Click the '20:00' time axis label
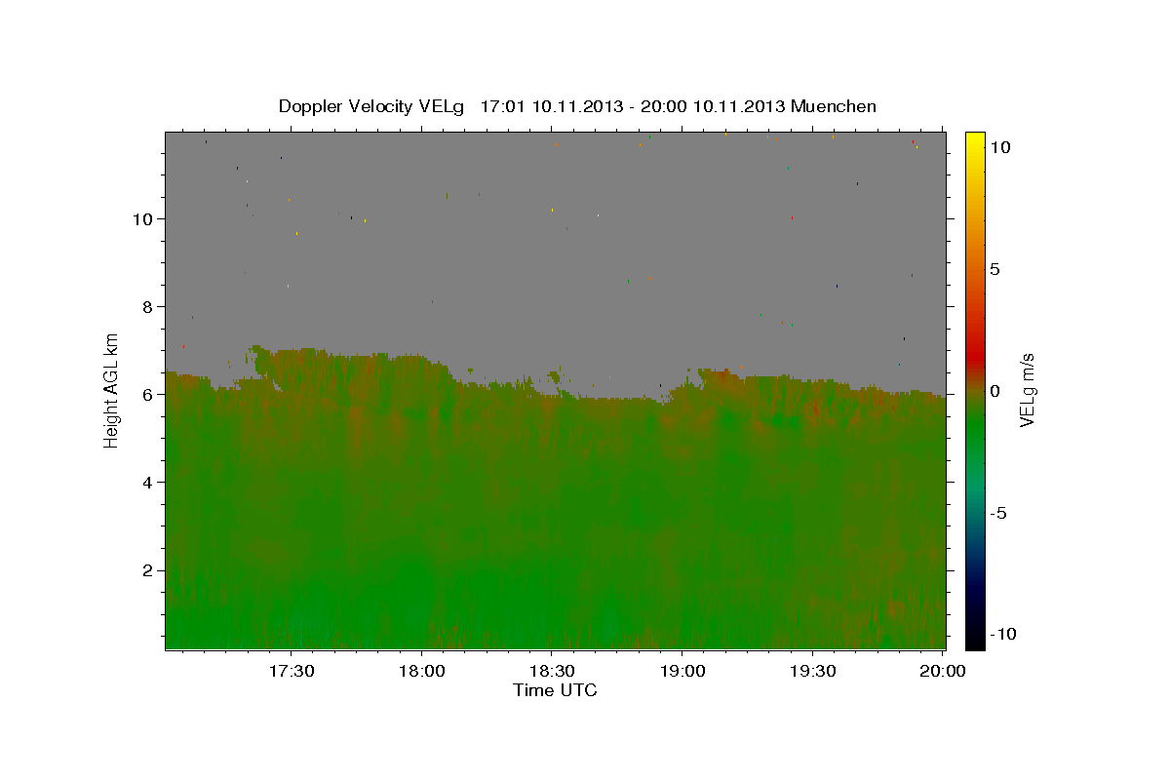This screenshot has width=1170, height=780. [943, 672]
